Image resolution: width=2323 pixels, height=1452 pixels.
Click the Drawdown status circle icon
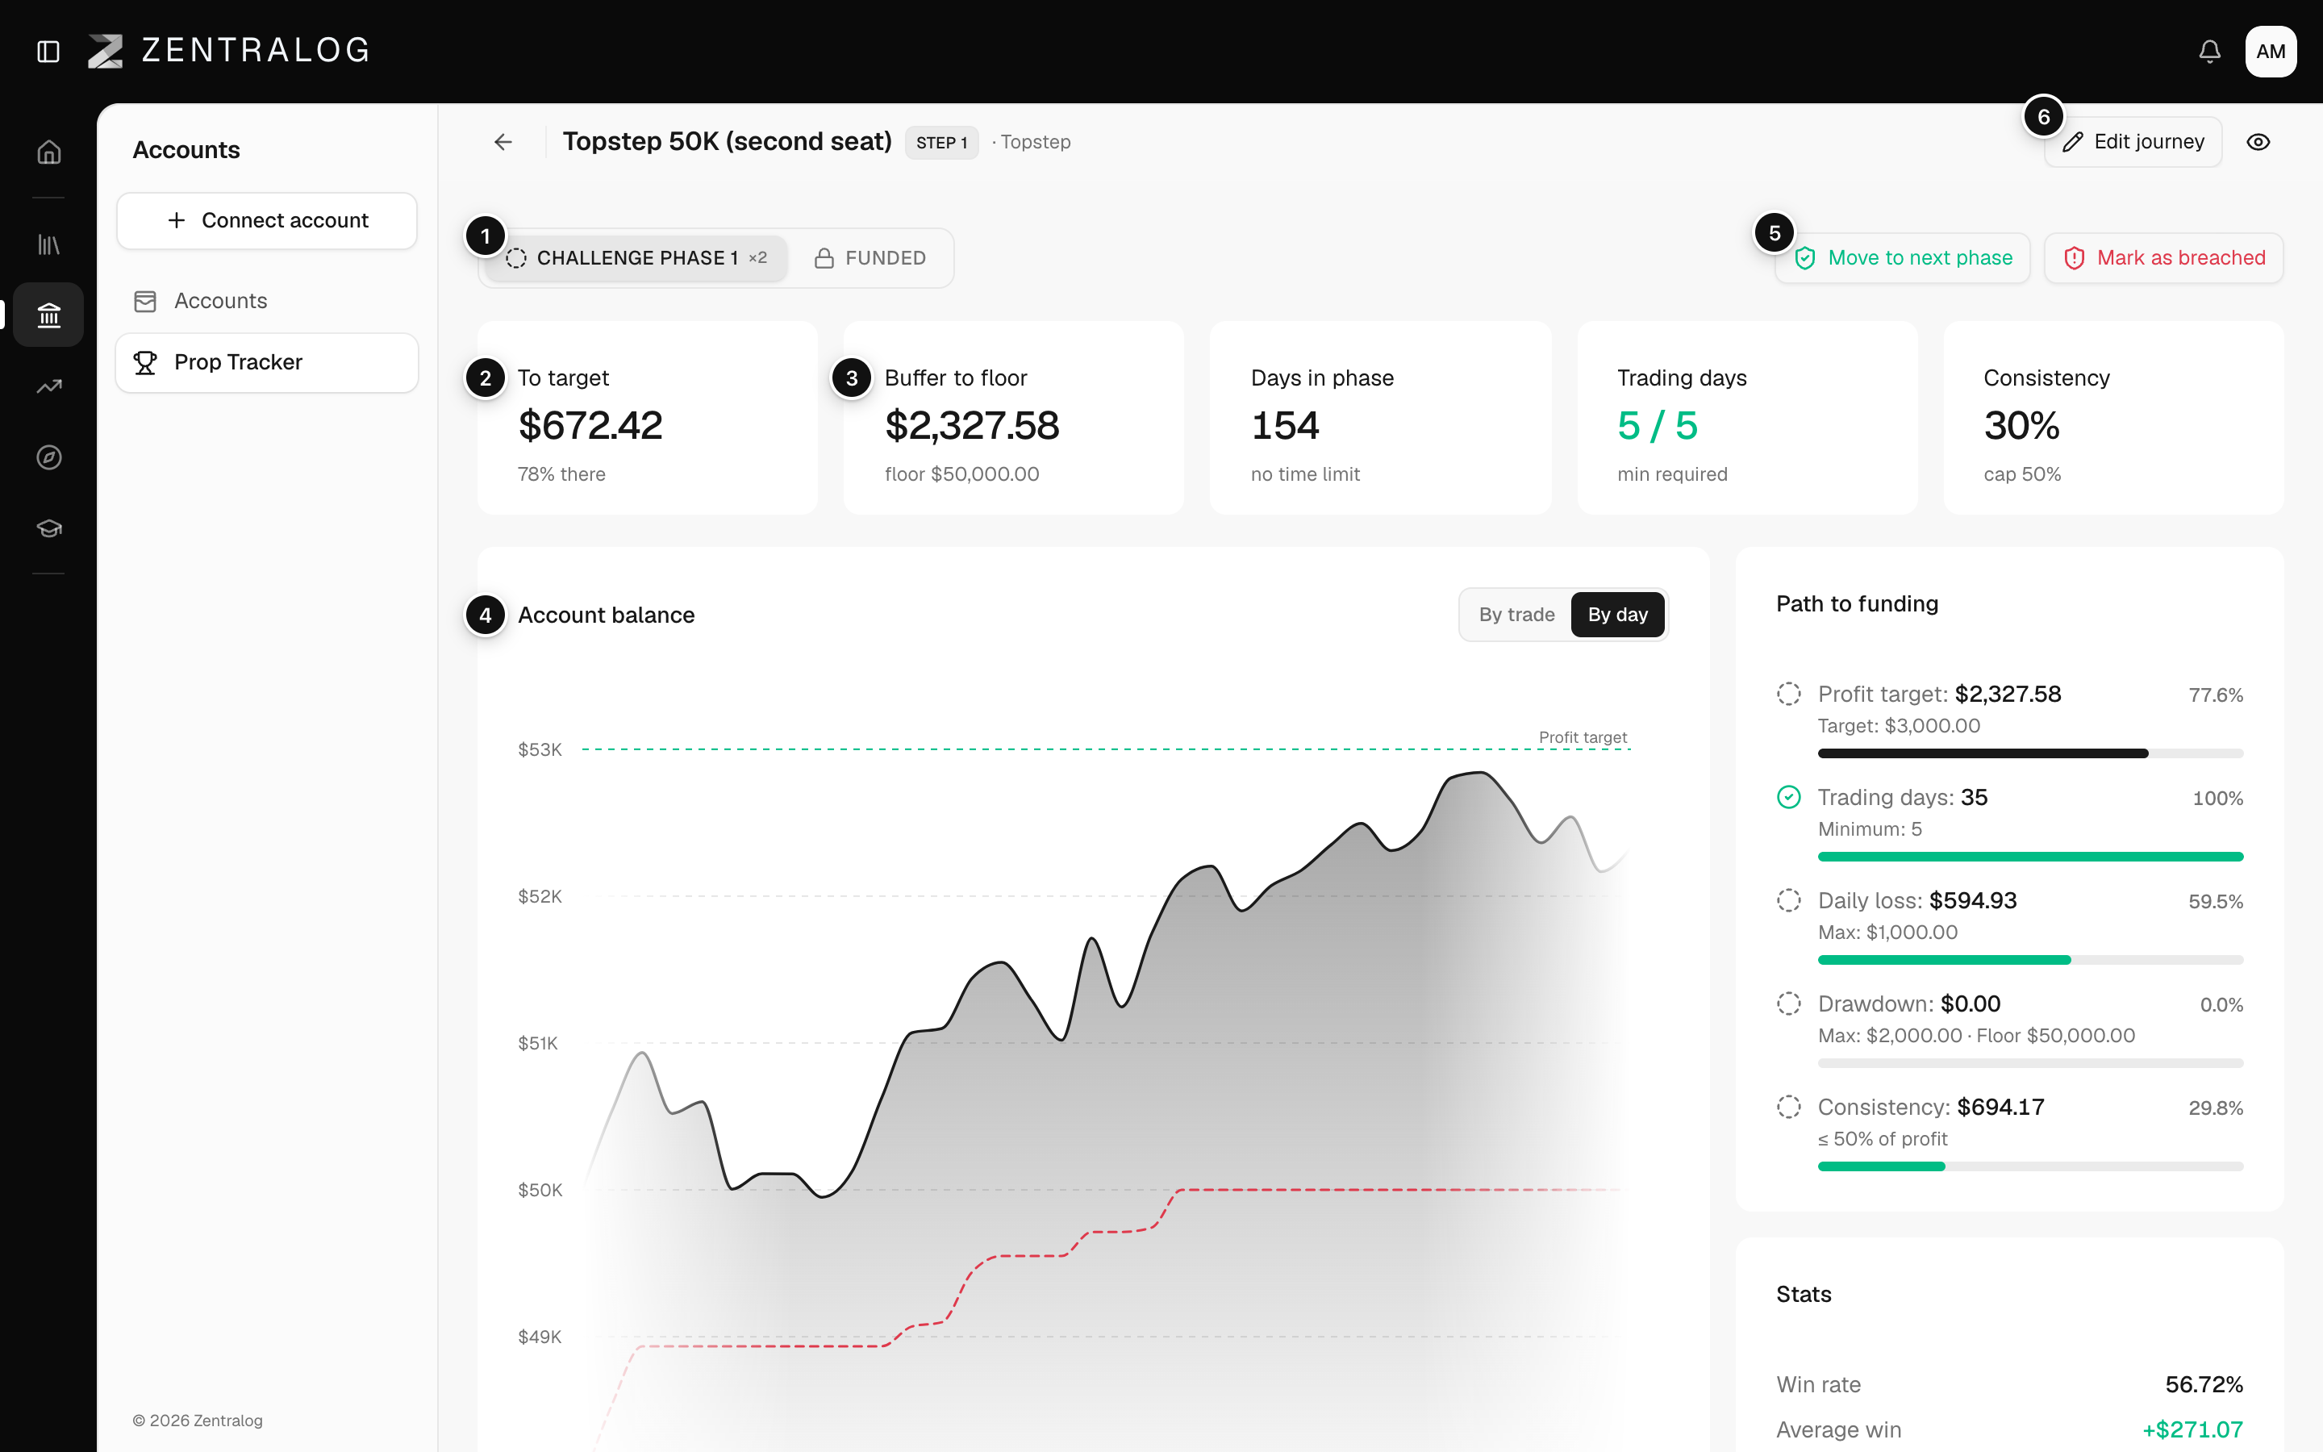[x=1788, y=1004]
